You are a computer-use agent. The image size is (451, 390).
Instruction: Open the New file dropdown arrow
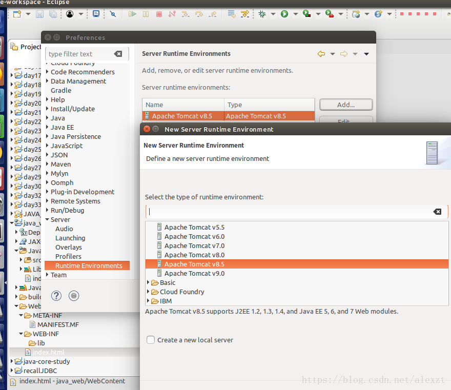(28, 14)
